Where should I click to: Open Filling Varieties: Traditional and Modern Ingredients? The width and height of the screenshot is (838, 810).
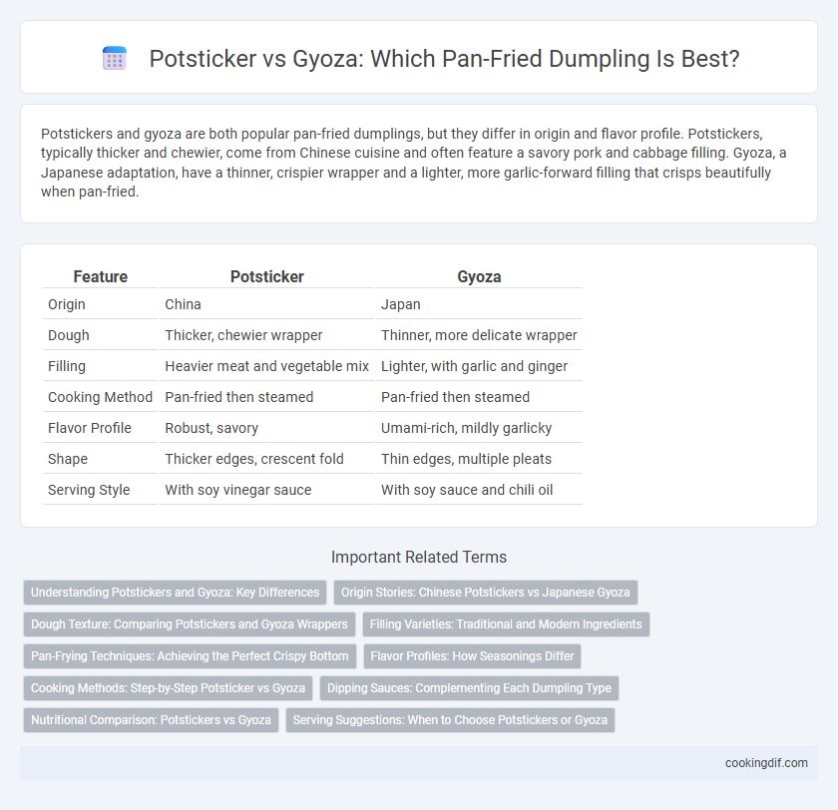tap(506, 624)
